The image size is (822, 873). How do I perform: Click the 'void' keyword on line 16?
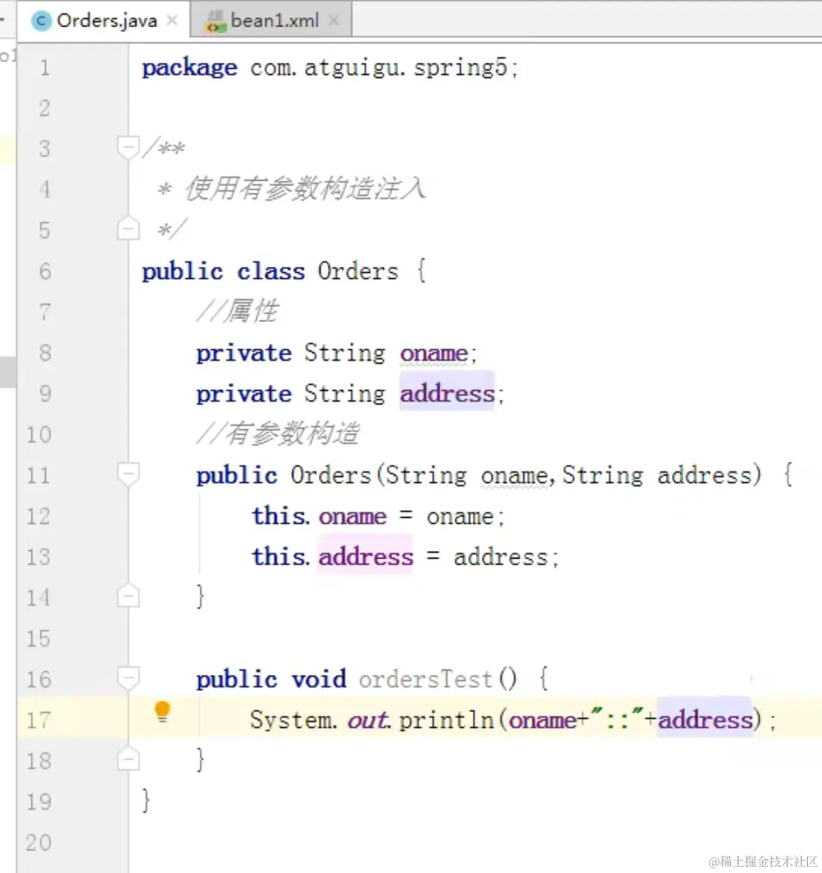[x=319, y=679]
